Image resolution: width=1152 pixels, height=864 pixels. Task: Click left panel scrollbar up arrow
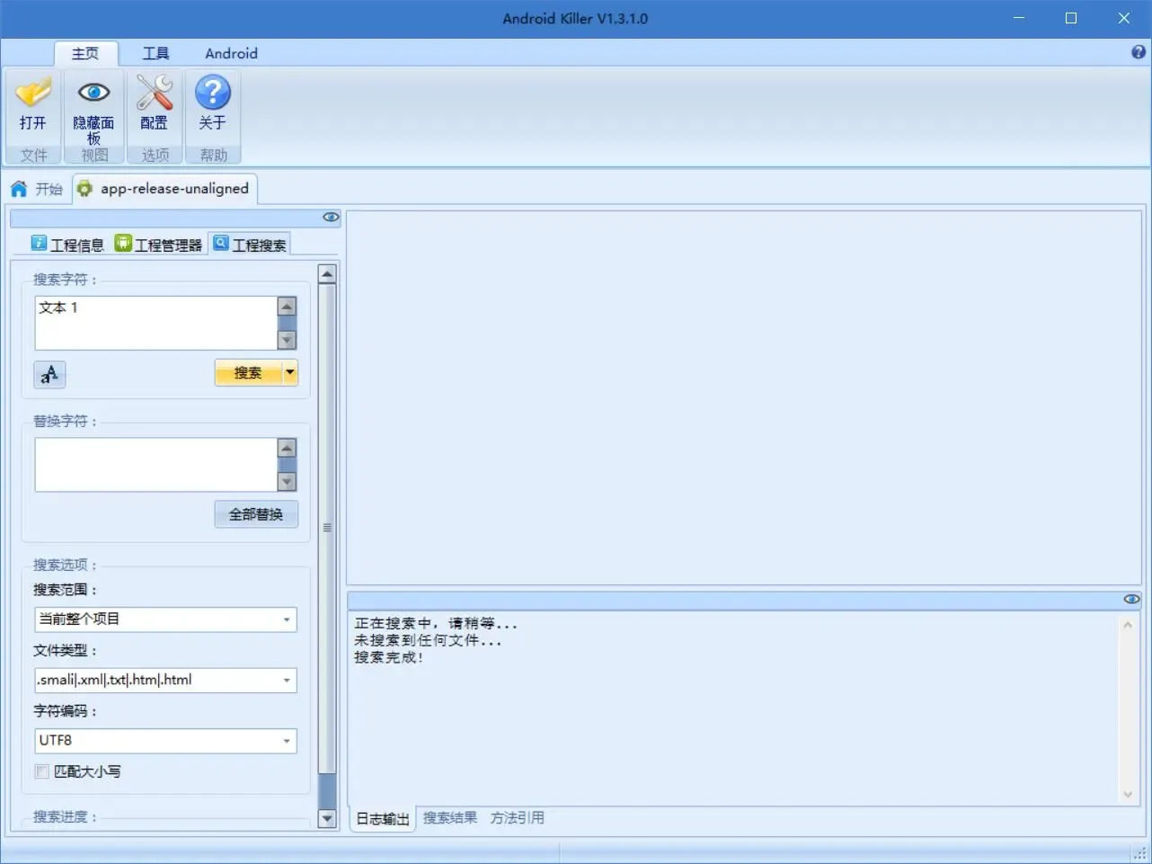327,274
